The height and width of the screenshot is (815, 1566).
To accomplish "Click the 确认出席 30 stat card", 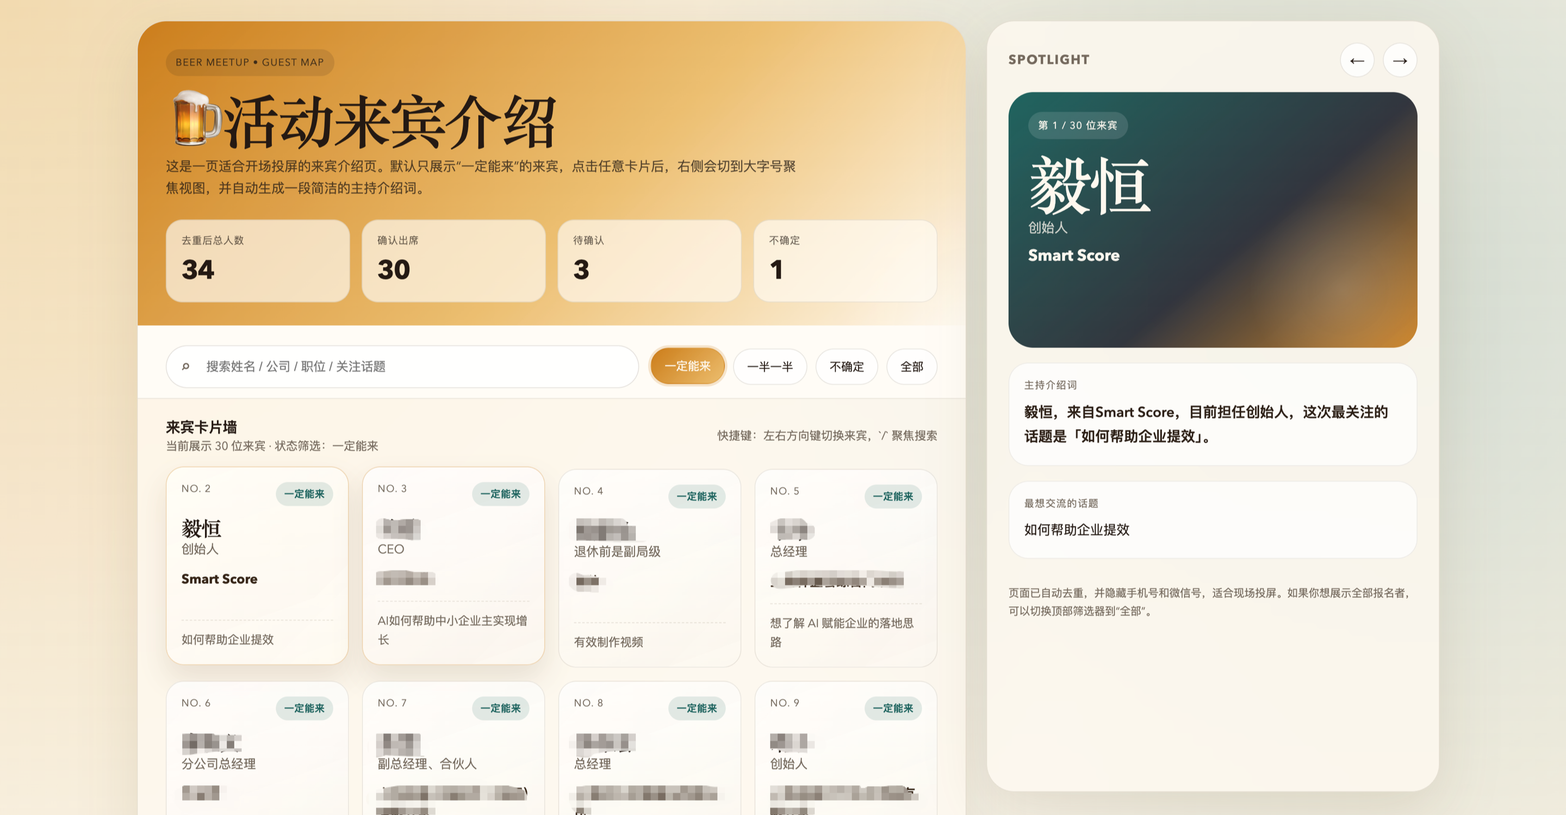I will pyautogui.click(x=453, y=261).
